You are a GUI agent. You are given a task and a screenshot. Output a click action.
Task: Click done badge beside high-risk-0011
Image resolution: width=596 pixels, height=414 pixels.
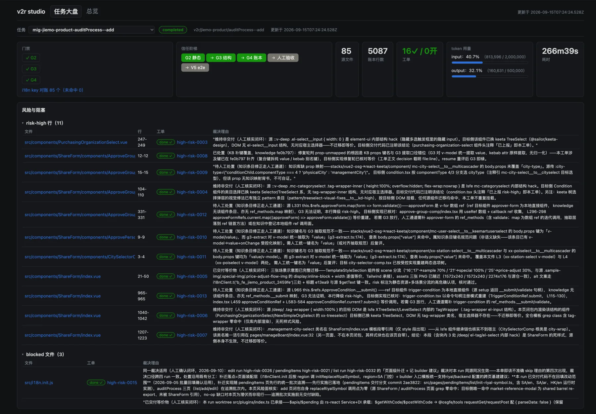tap(166, 257)
